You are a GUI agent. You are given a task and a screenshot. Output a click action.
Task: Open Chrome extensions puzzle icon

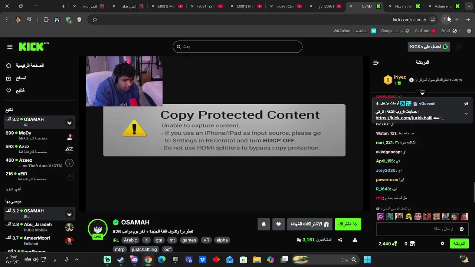(x=46, y=20)
